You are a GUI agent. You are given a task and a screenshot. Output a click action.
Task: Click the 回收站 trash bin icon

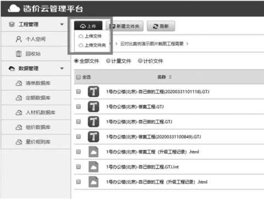[x=19, y=54]
